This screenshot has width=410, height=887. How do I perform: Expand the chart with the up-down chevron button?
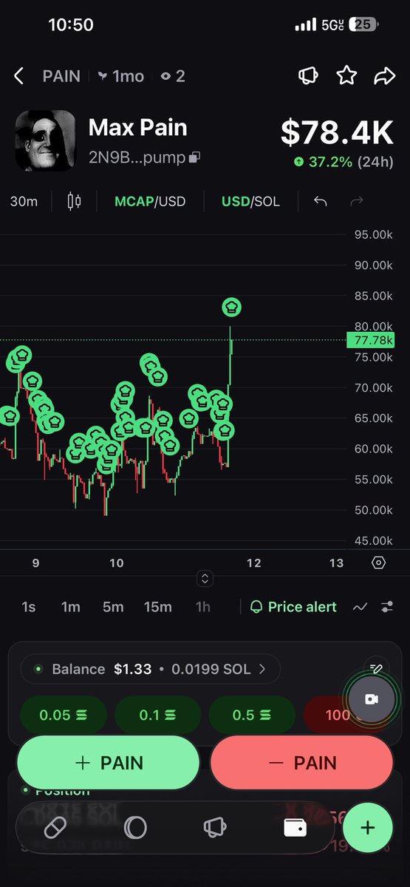[x=205, y=578]
